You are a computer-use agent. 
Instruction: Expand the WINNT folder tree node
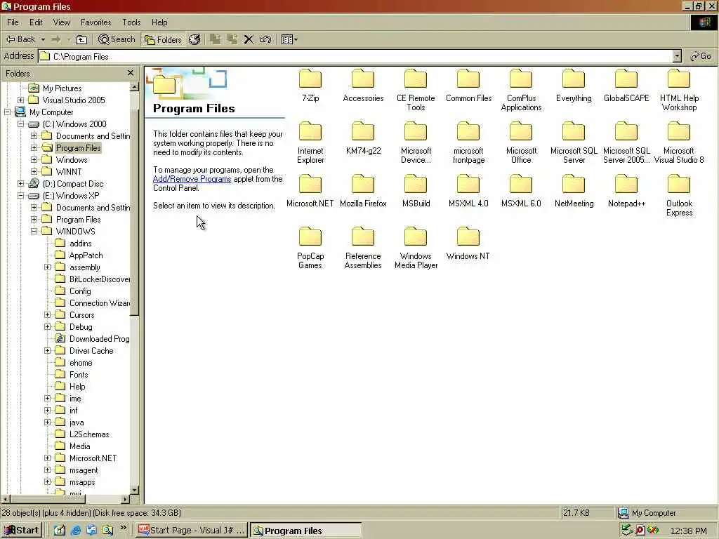(34, 171)
